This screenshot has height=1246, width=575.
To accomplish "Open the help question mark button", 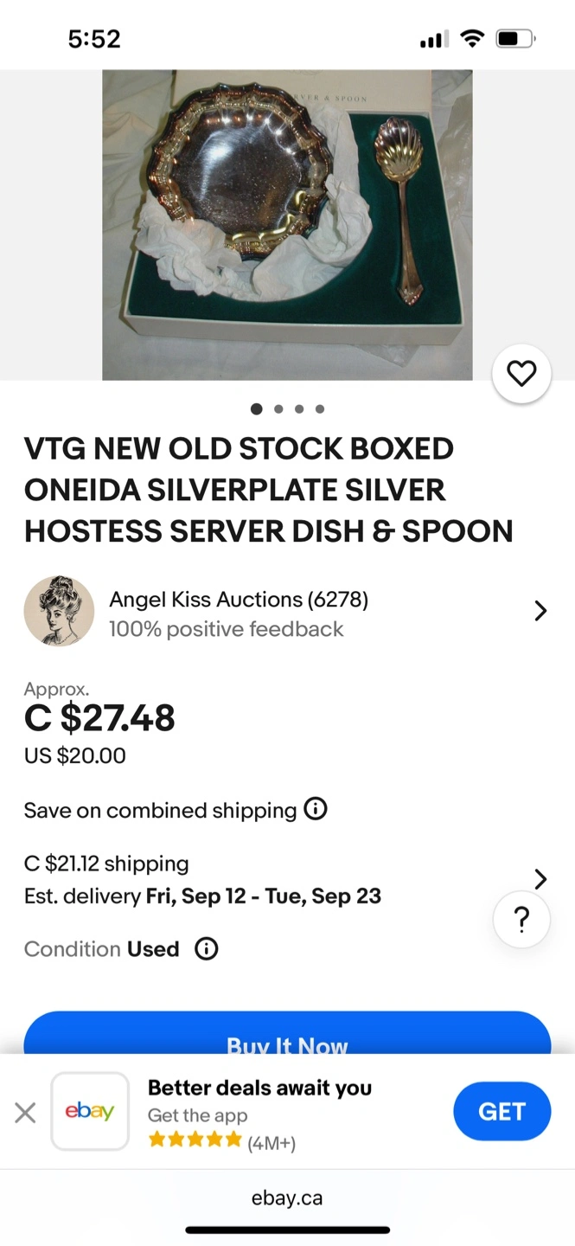I will 521,920.
